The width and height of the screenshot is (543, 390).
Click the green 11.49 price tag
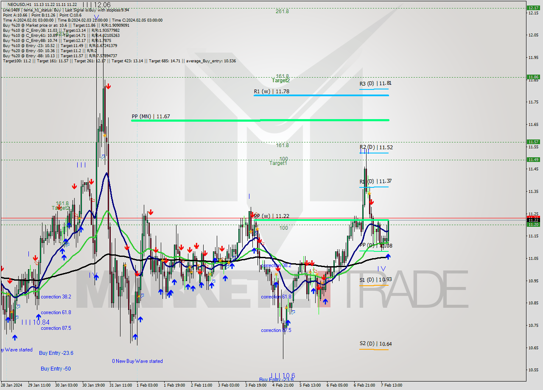click(533, 160)
